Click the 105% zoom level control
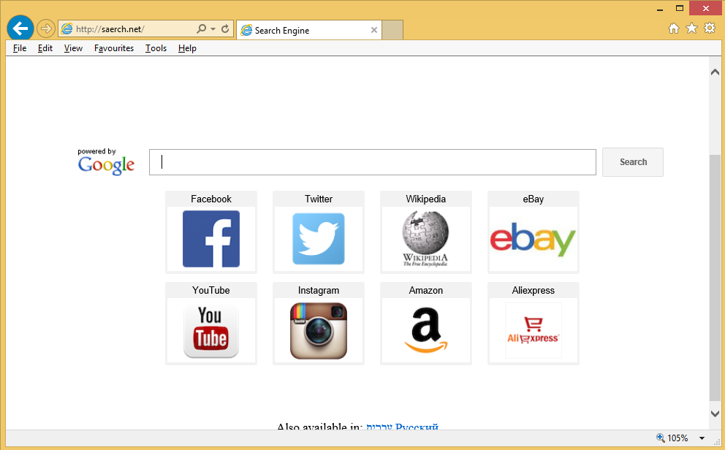Screen dimensions: 725x450 pos(672,438)
